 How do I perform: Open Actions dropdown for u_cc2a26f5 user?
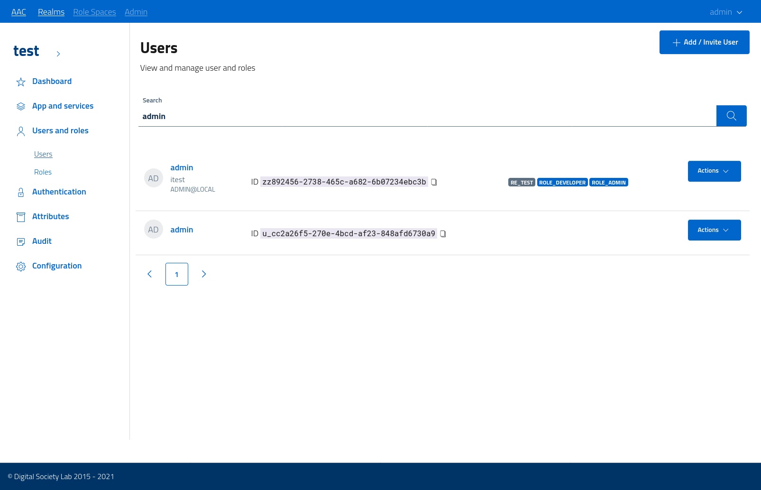coord(714,230)
